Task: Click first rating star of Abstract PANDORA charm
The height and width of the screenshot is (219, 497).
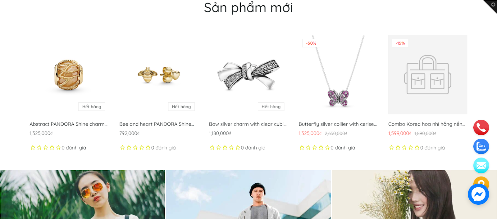Action: pos(33,148)
